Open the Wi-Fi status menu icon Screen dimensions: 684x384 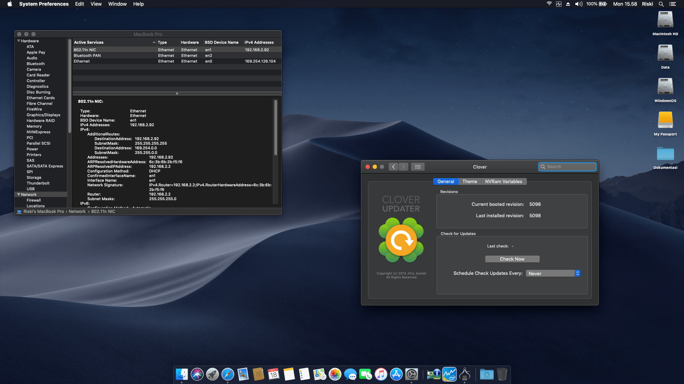coord(549,4)
